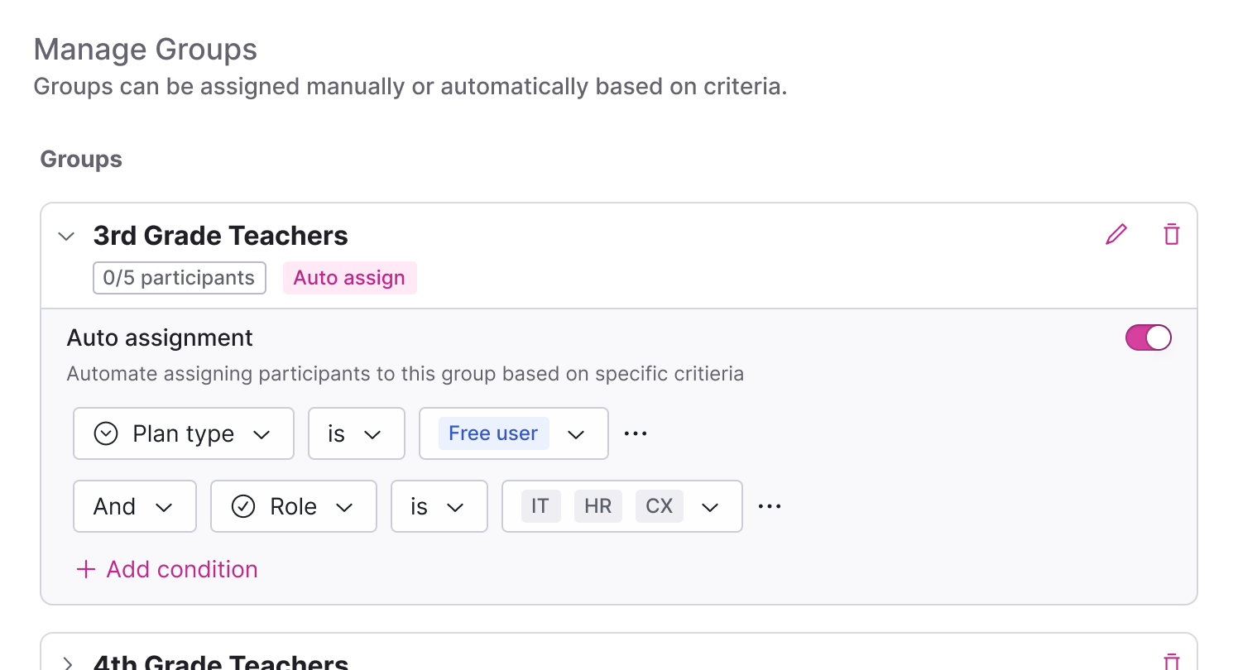Screen dimensions: 1238x670
Task: Delete the 3rd Grade Teachers group
Action: [1171, 235]
